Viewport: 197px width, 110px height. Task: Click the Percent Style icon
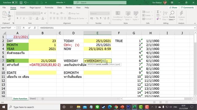tap(97, 18)
